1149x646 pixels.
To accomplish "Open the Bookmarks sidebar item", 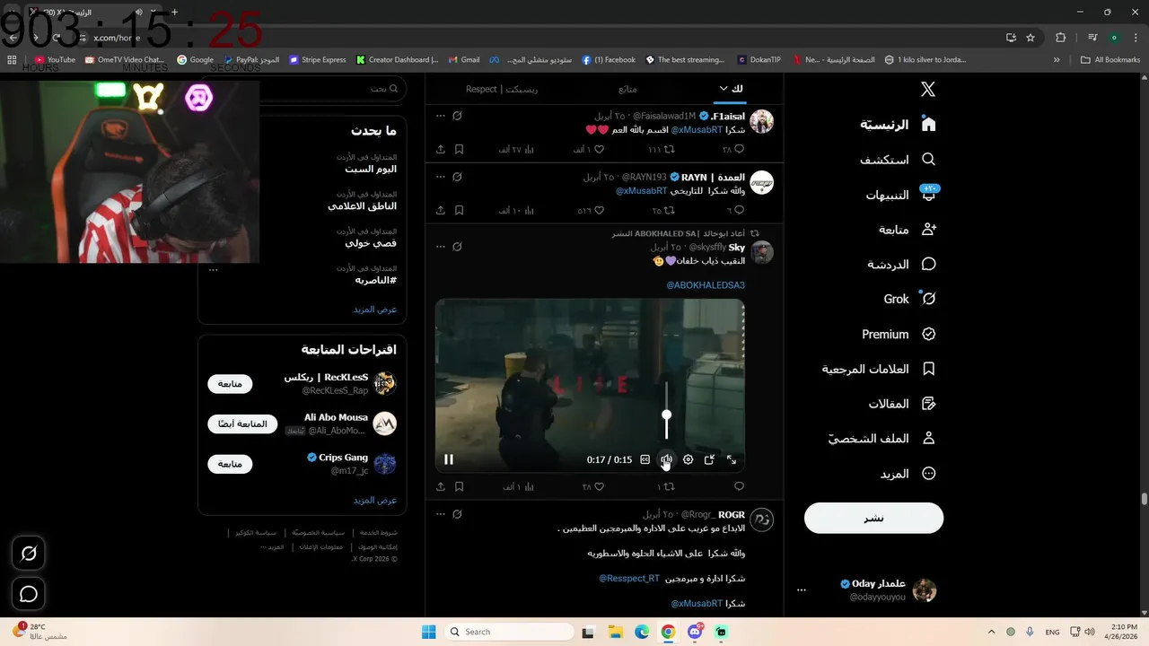I will click(880, 369).
